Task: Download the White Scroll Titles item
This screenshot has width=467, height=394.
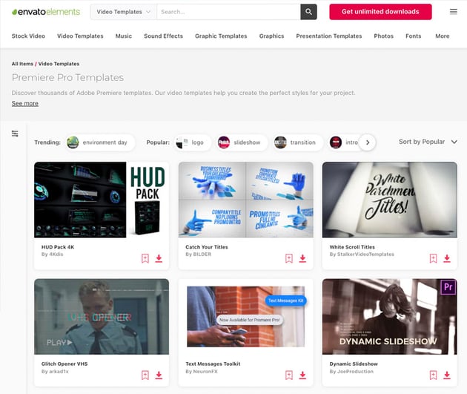Action: click(447, 258)
